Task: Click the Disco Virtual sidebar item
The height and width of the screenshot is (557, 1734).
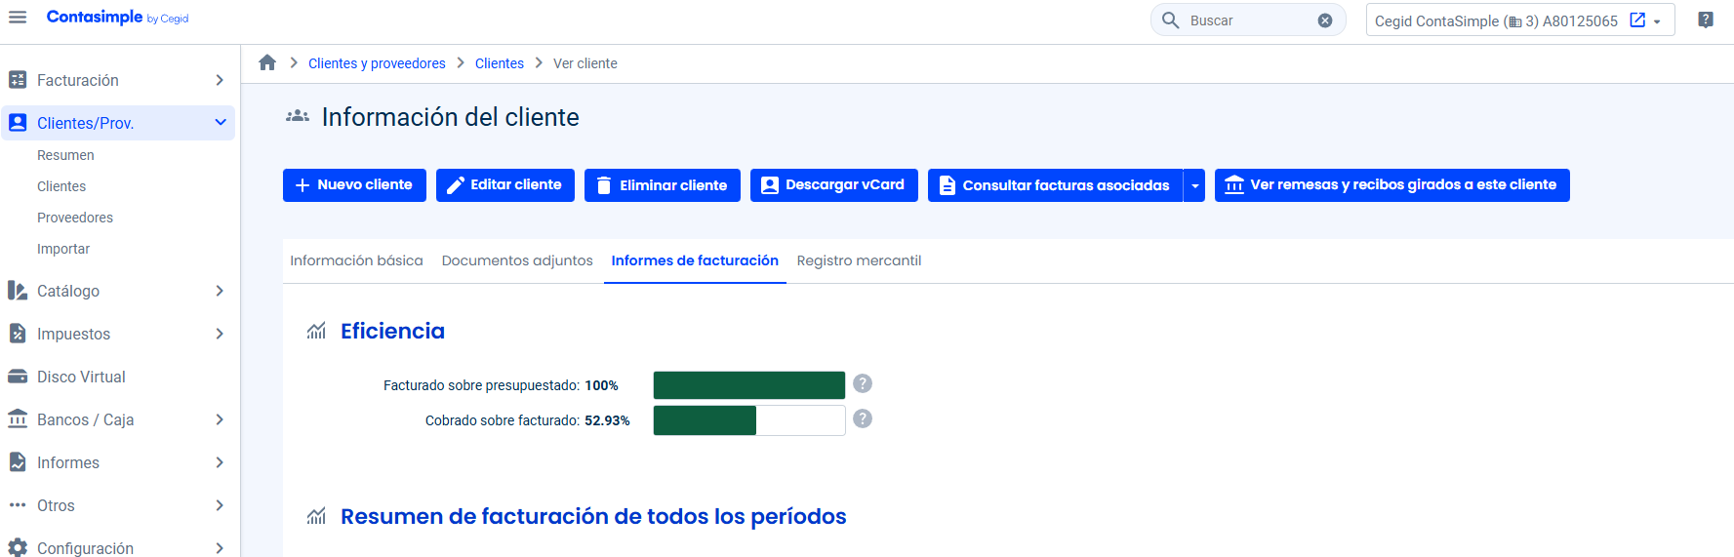Action: pos(81,377)
